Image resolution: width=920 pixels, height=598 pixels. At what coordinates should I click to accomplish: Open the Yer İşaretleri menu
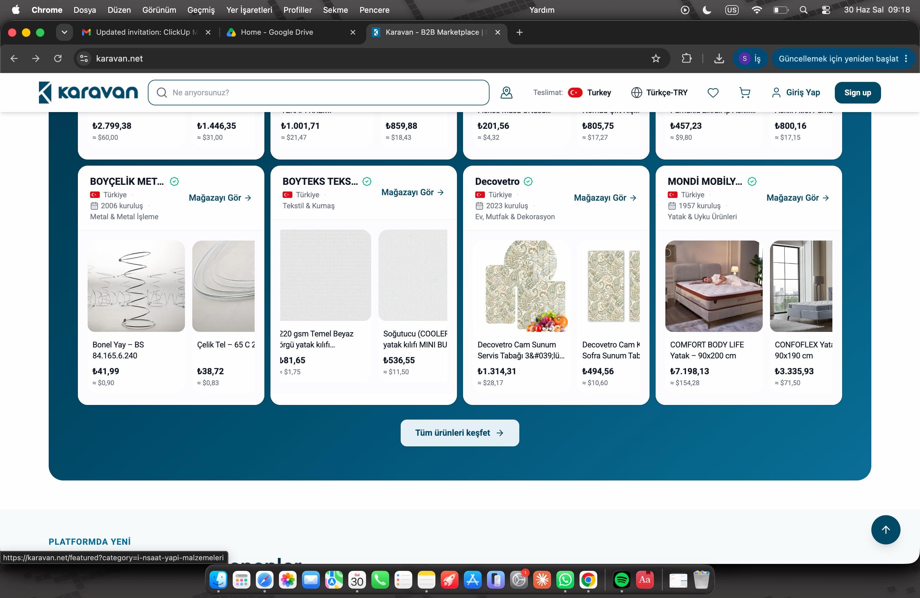(x=249, y=10)
